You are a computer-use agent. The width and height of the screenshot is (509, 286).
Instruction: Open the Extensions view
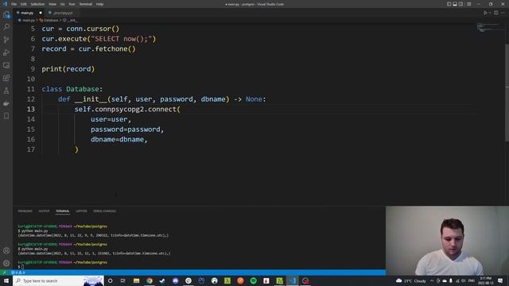[x=6, y=78]
